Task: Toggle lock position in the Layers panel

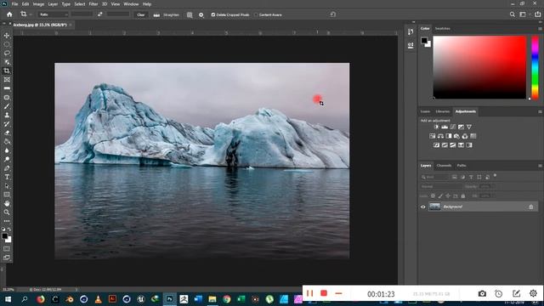Action: 448,196
